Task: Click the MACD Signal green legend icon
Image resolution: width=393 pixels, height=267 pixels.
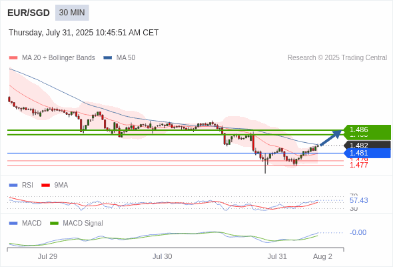Action: [54, 224]
